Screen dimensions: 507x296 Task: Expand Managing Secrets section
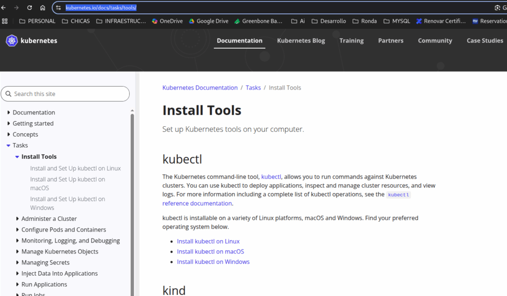pos(17,263)
